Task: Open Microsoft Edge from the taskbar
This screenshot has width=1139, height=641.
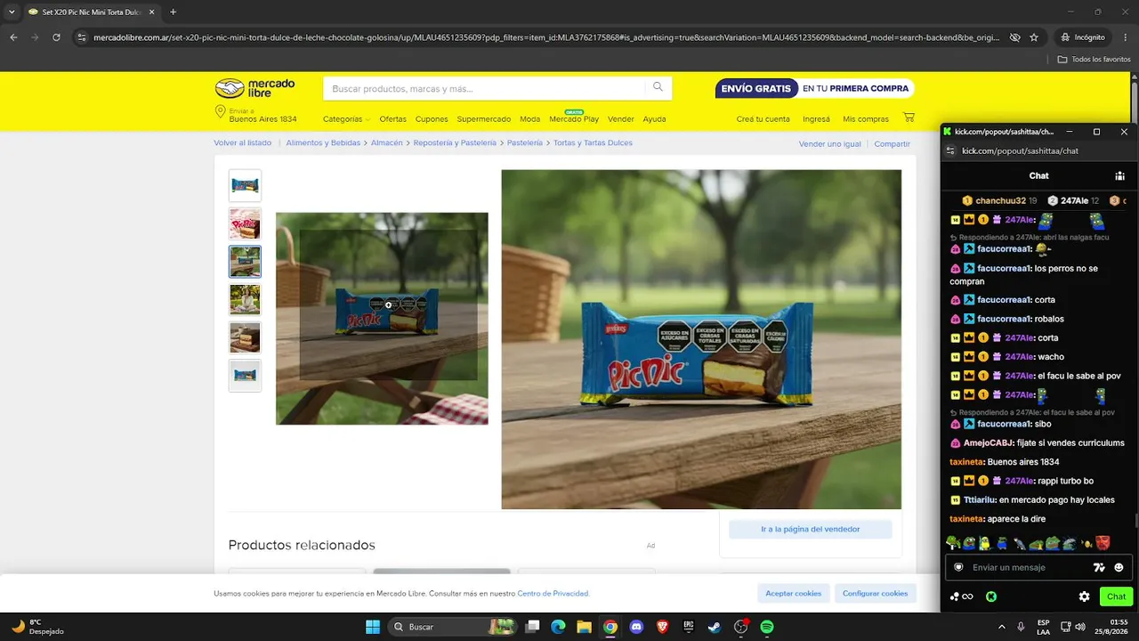Action: pos(558,627)
